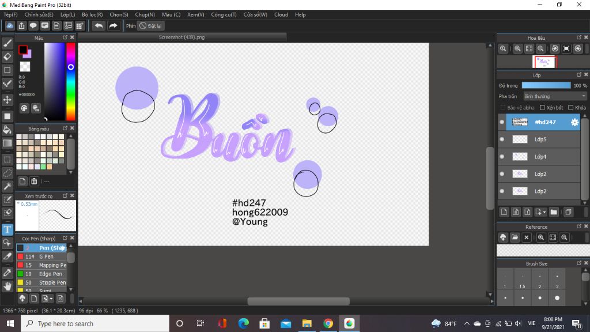Screen dimensions: 590x332
Task: Activate the Text tool
Action: [x=7, y=229]
